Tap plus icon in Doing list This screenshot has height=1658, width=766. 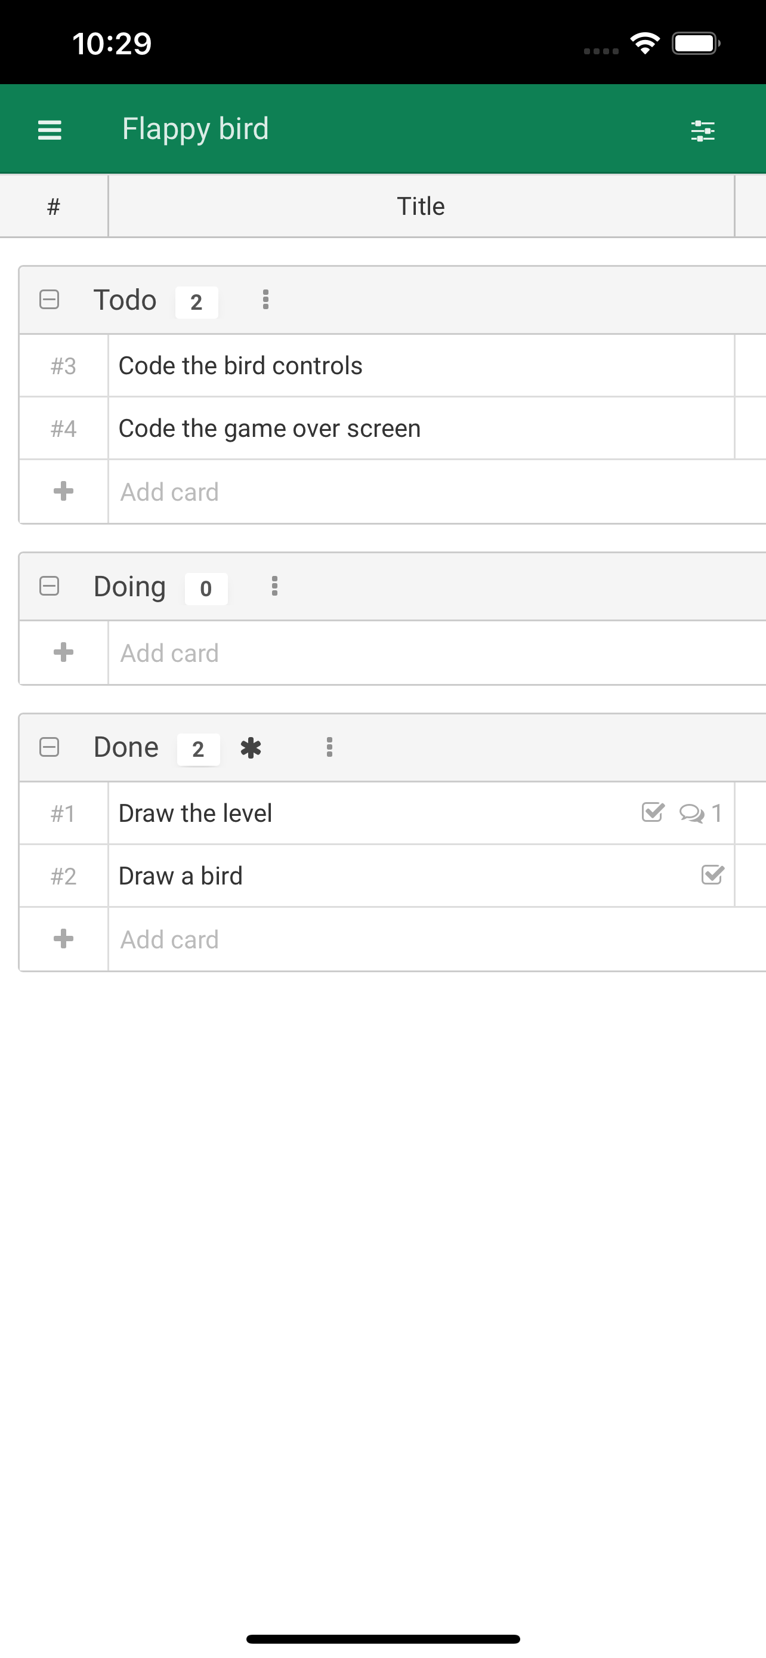coord(63,653)
